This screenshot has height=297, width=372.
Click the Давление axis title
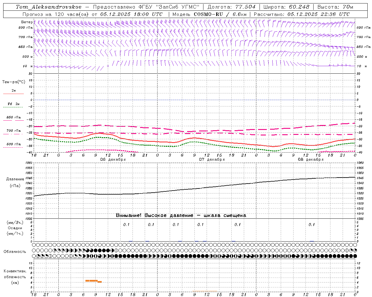[x=15, y=179]
